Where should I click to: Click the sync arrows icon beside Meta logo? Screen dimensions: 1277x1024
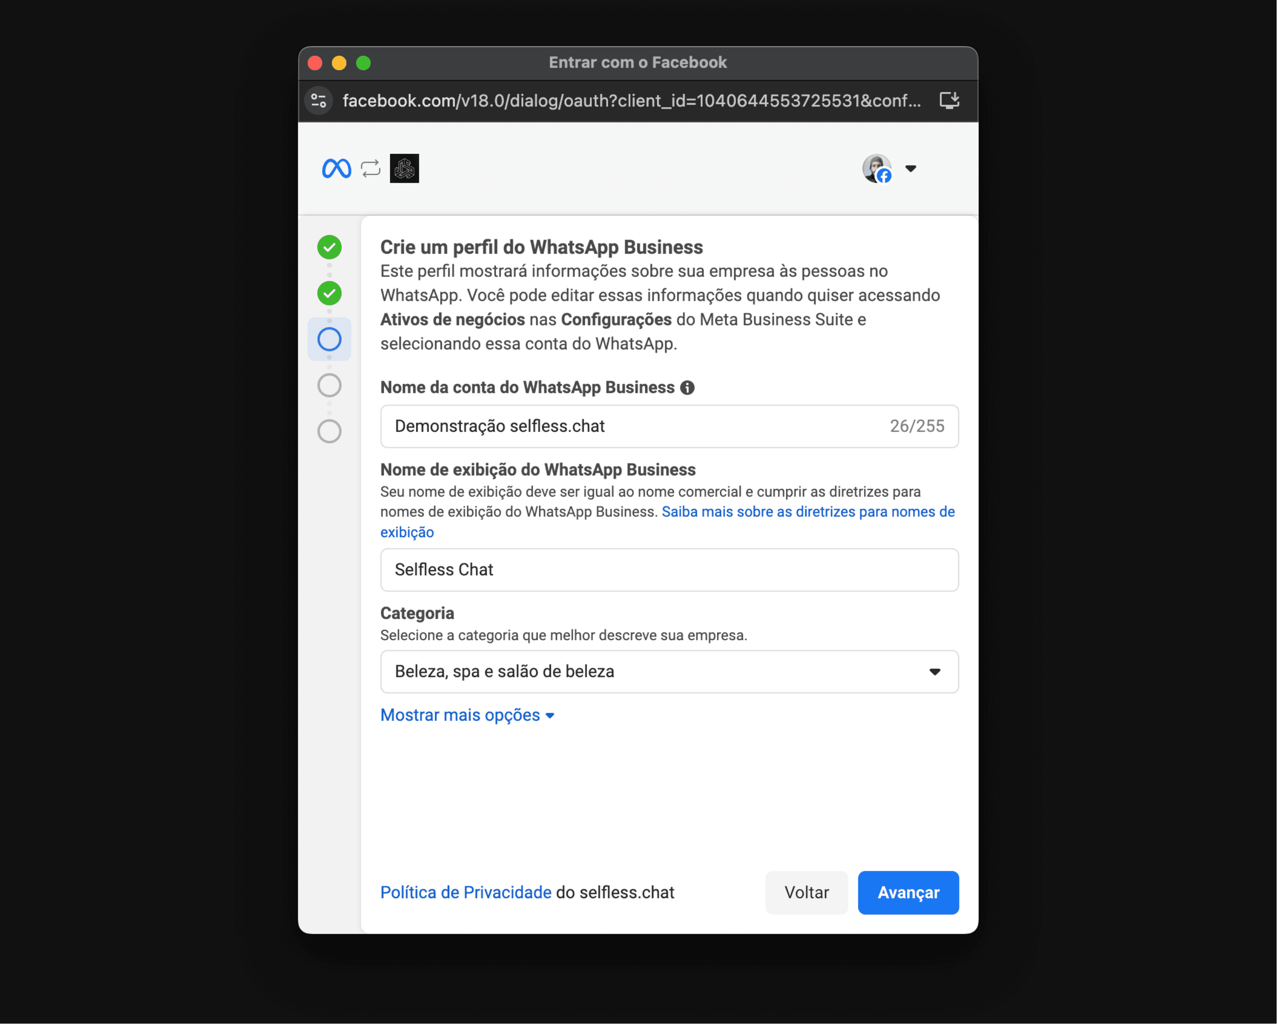point(371,169)
